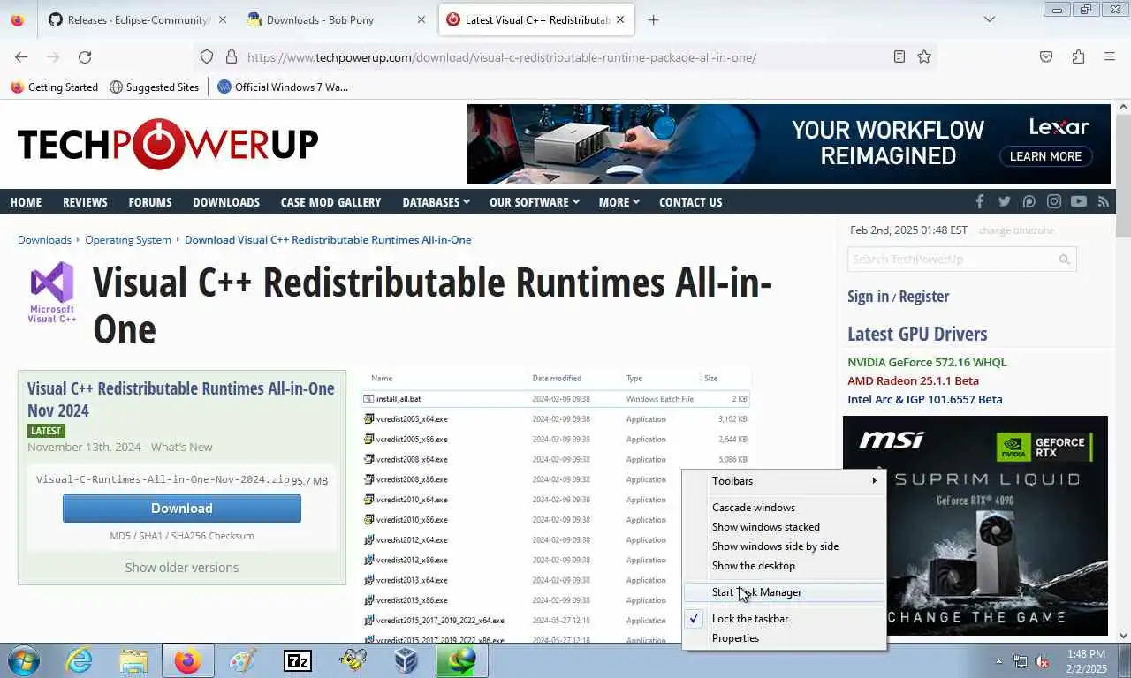Open MD5 / SHA1 / SHA256 Checksum link

(x=182, y=536)
